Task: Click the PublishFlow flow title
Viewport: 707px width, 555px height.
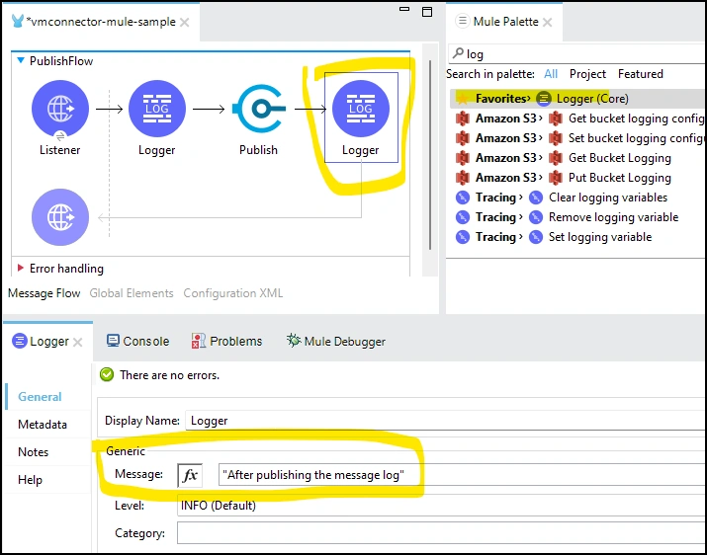Action: [x=61, y=61]
